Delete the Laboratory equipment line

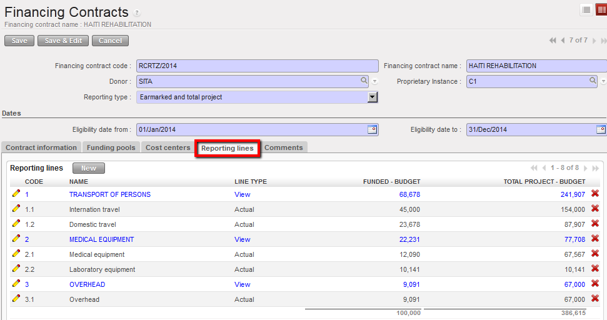(594, 269)
